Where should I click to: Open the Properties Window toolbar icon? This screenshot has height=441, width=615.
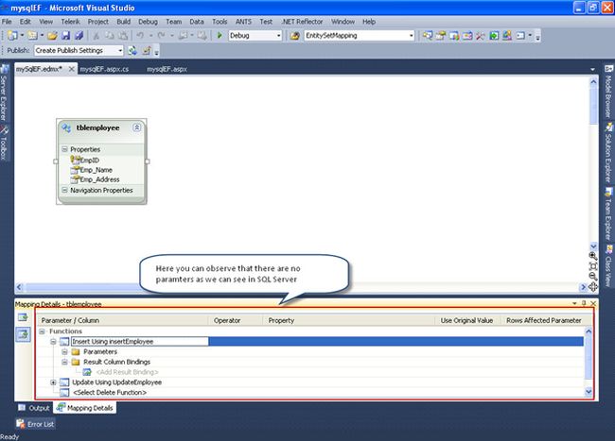[441, 36]
